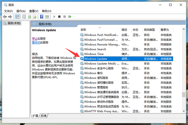
Task: Click the 网络服务 login cell of Remote Manag...
Action: (166, 45)
